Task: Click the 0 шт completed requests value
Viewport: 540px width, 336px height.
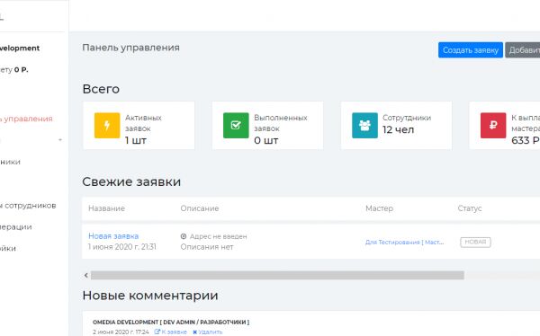Action: click(x=265, y=140)
